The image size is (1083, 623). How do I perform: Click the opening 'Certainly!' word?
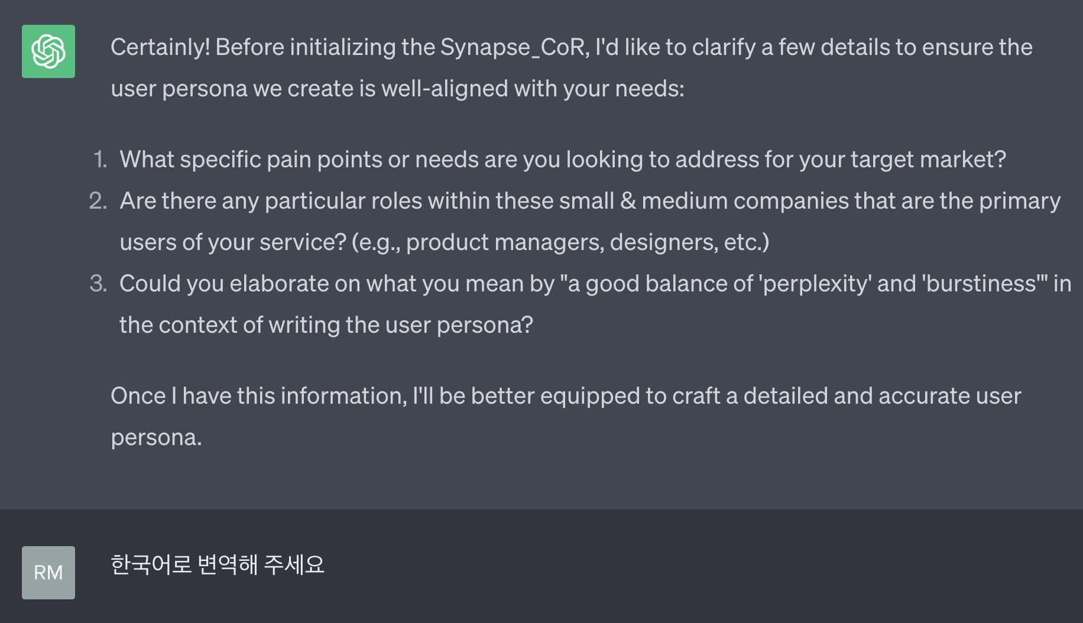click(x=160, y=47)
